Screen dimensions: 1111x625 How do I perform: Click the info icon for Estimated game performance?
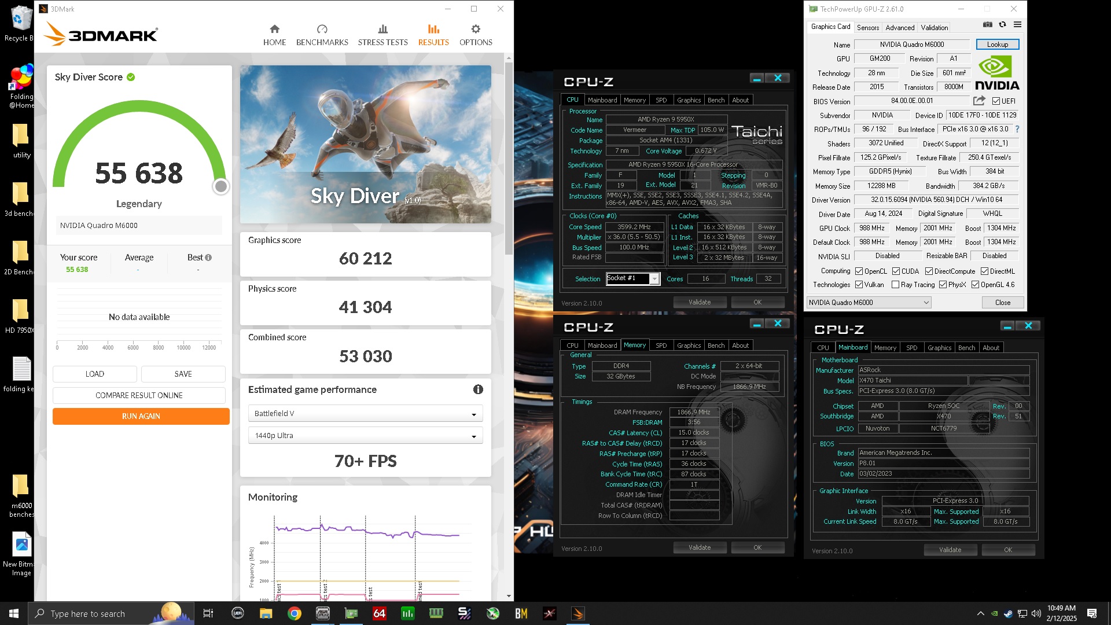pos(478,389)
